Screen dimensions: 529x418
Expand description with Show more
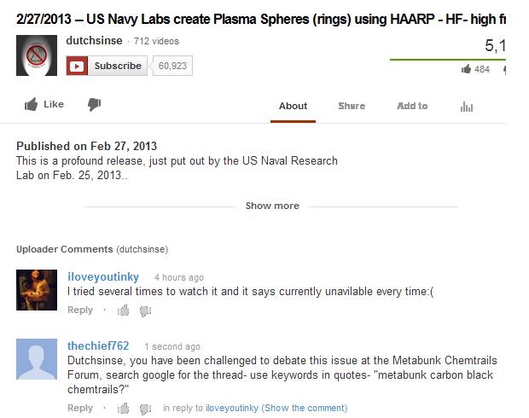(272, 206)
